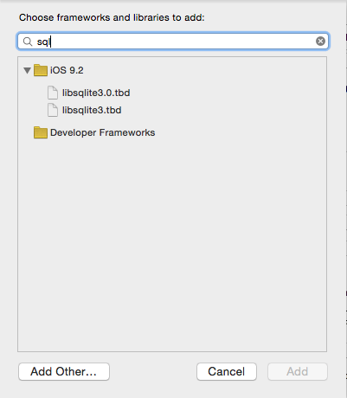Open the Add Other... file browser
This screenshot has height=398, width=347.
click(64, 371)
